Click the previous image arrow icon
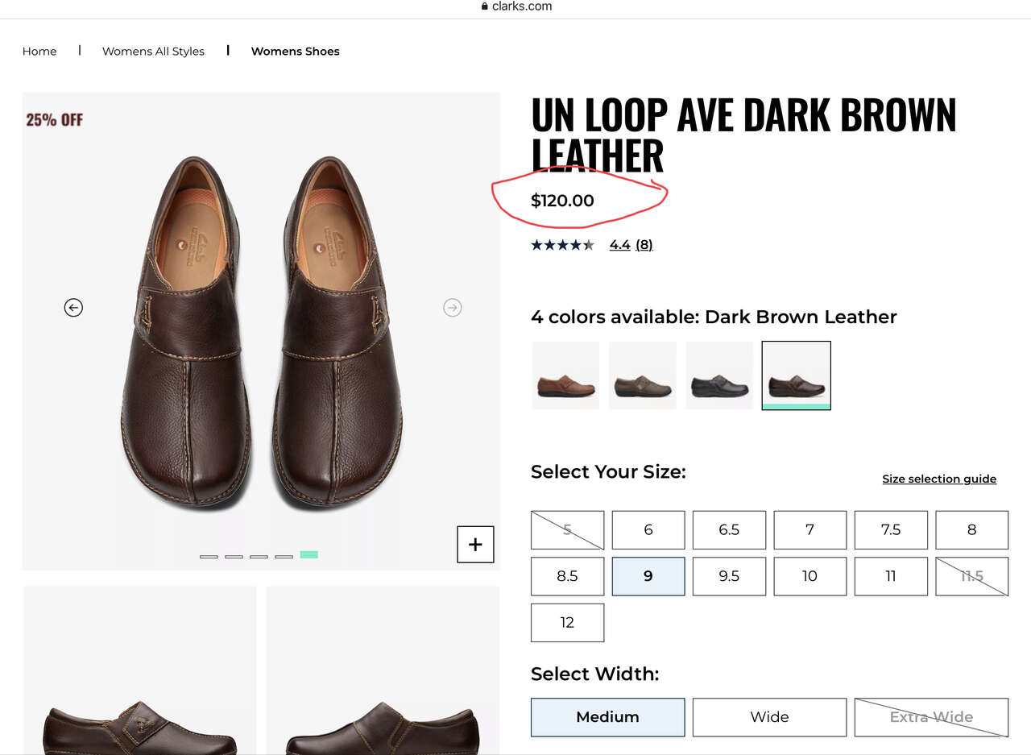 click(73, 307)
